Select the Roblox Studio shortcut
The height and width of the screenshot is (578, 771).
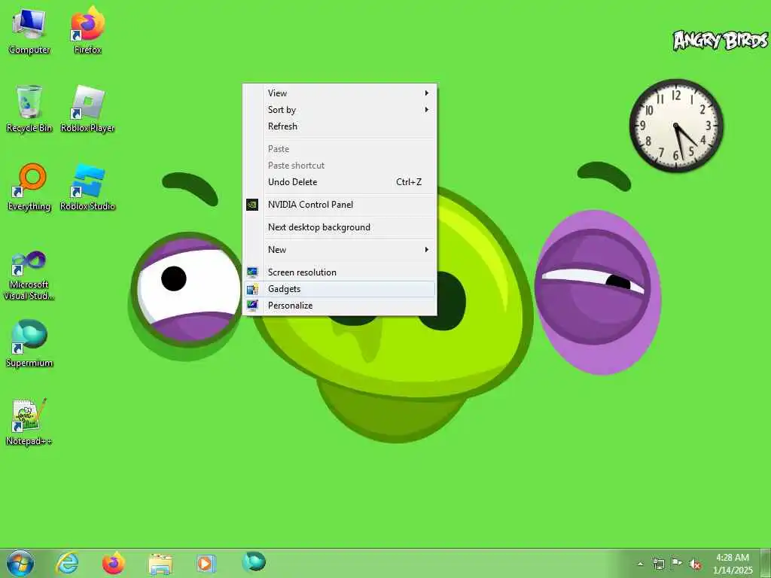(87, 187)
